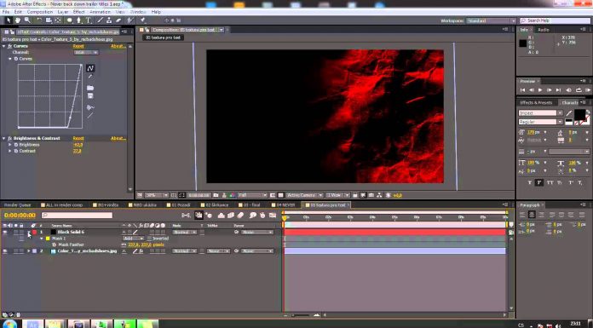Open the Curves Channel dropdown
Screen dimensions: 593x328
(85, 52)
